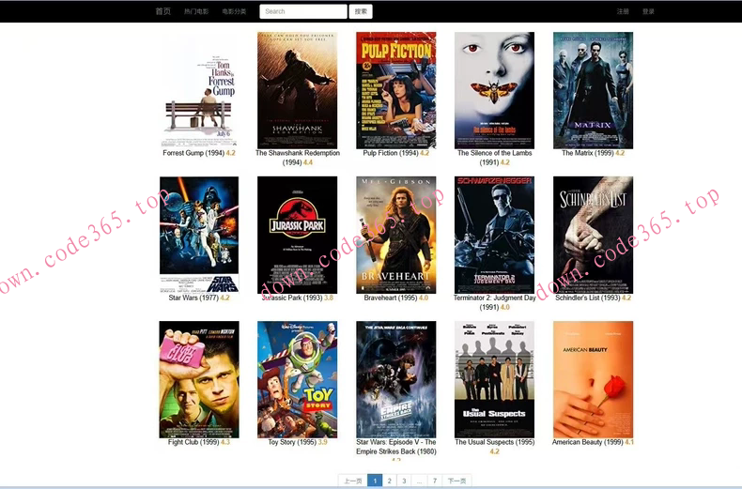The height and width of the screenshot is (489, 742).
Task: Open the Jurassic Park poster
Action: click(297, 235)
